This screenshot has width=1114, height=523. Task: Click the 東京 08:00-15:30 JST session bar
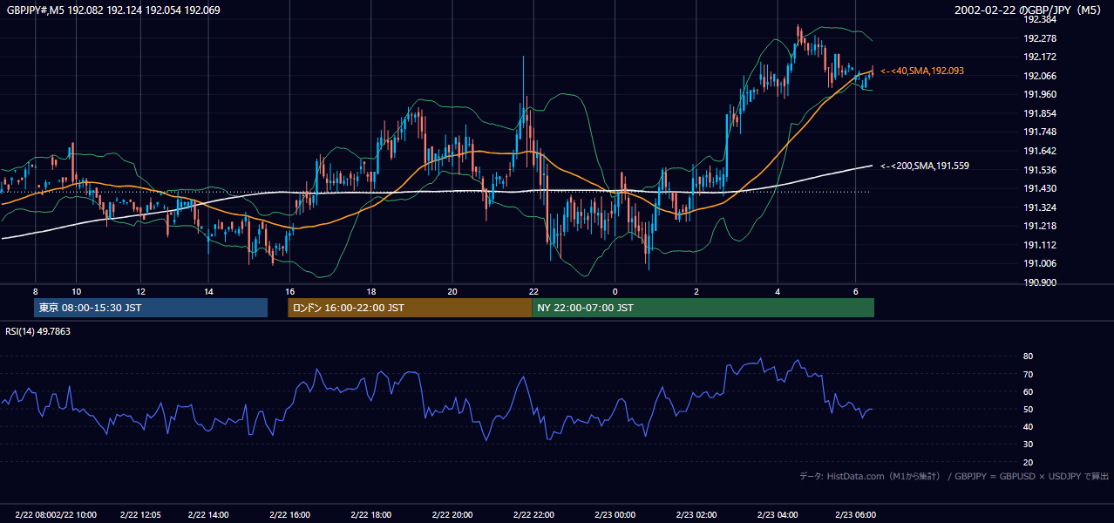pyautogui.click(x=151, y=308)
